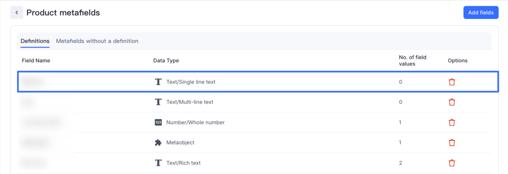
Task: Select the Text/Multi-line text row
Action: tap(190, 102)
